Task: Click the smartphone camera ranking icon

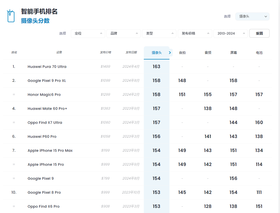Action: pos(11,16)
